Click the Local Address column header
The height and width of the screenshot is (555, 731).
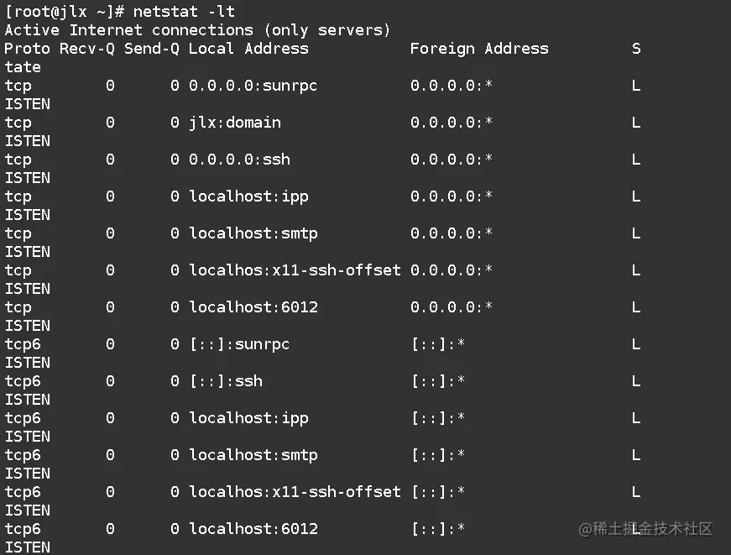(x=248, y=49)
